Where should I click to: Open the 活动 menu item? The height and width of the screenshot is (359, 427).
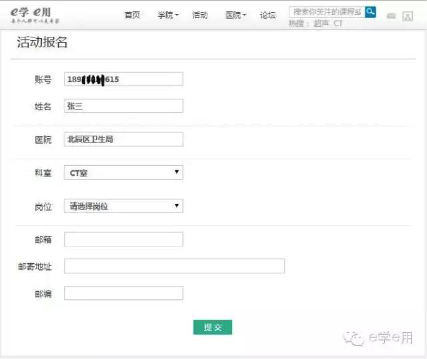(200, 15)
